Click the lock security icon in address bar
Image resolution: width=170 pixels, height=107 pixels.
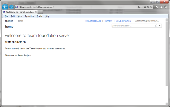(144, 7)
